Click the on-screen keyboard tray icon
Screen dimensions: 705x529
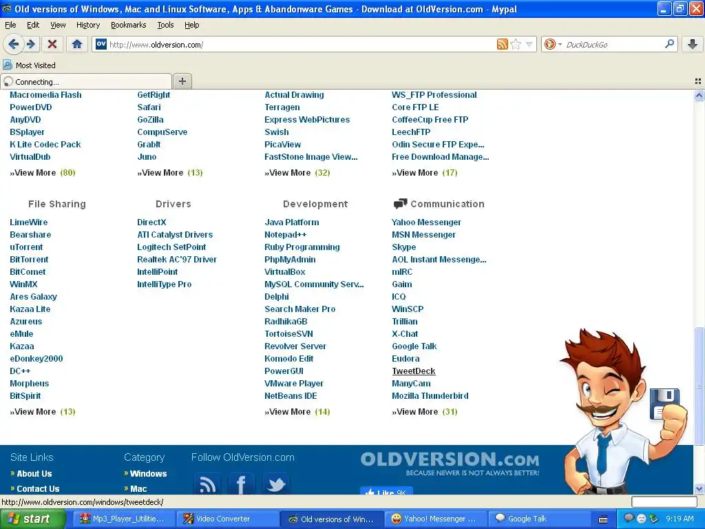[x=603, y=519]
